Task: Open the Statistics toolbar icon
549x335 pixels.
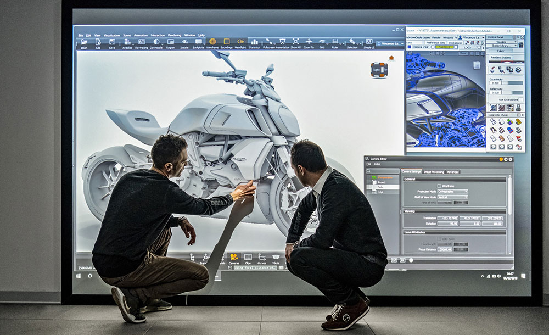Action: (254, 42)
